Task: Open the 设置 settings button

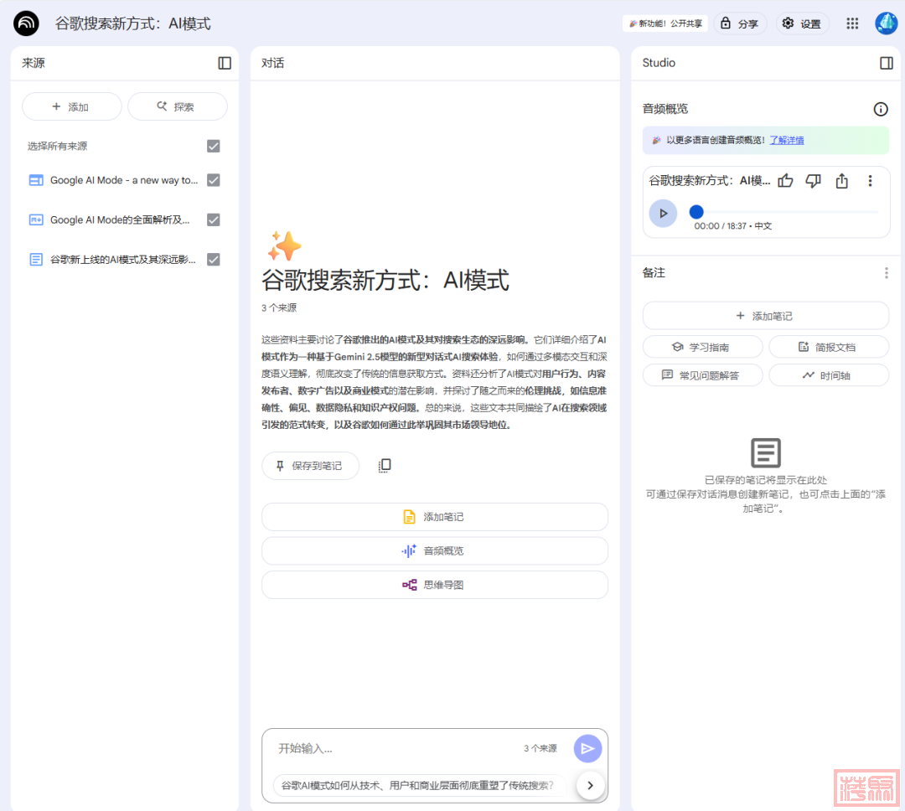Action: click(802, 23)
